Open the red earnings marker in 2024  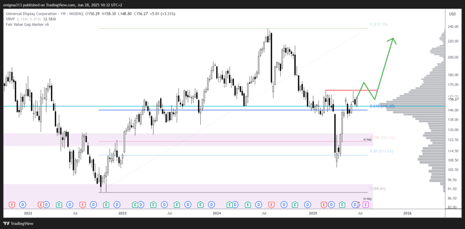(271, 204)
